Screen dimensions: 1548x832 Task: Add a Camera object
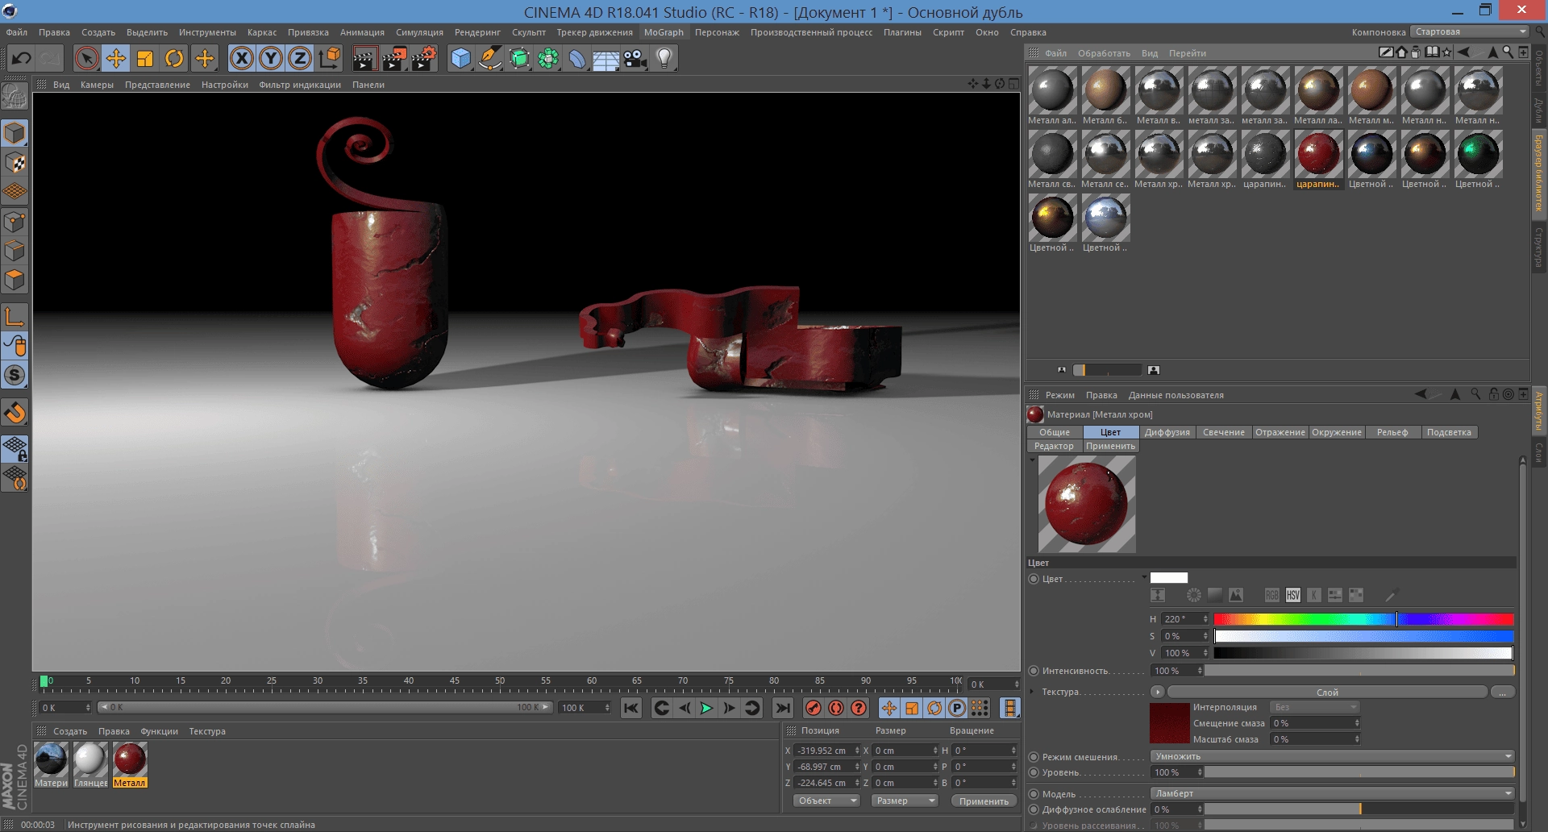coord(635,58)
